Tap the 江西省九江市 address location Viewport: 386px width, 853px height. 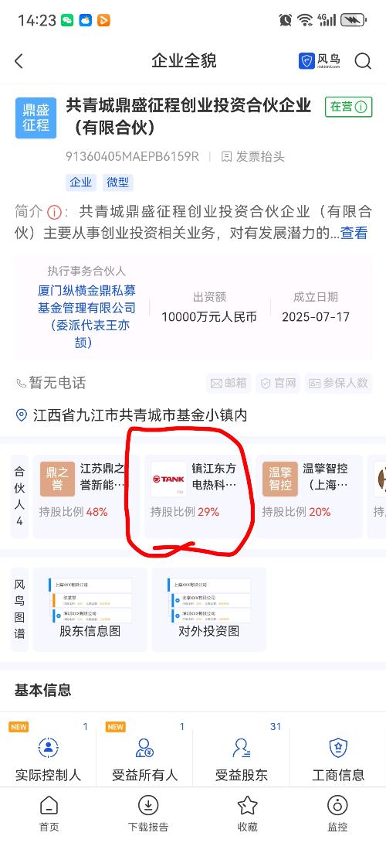tap(132, 415)
